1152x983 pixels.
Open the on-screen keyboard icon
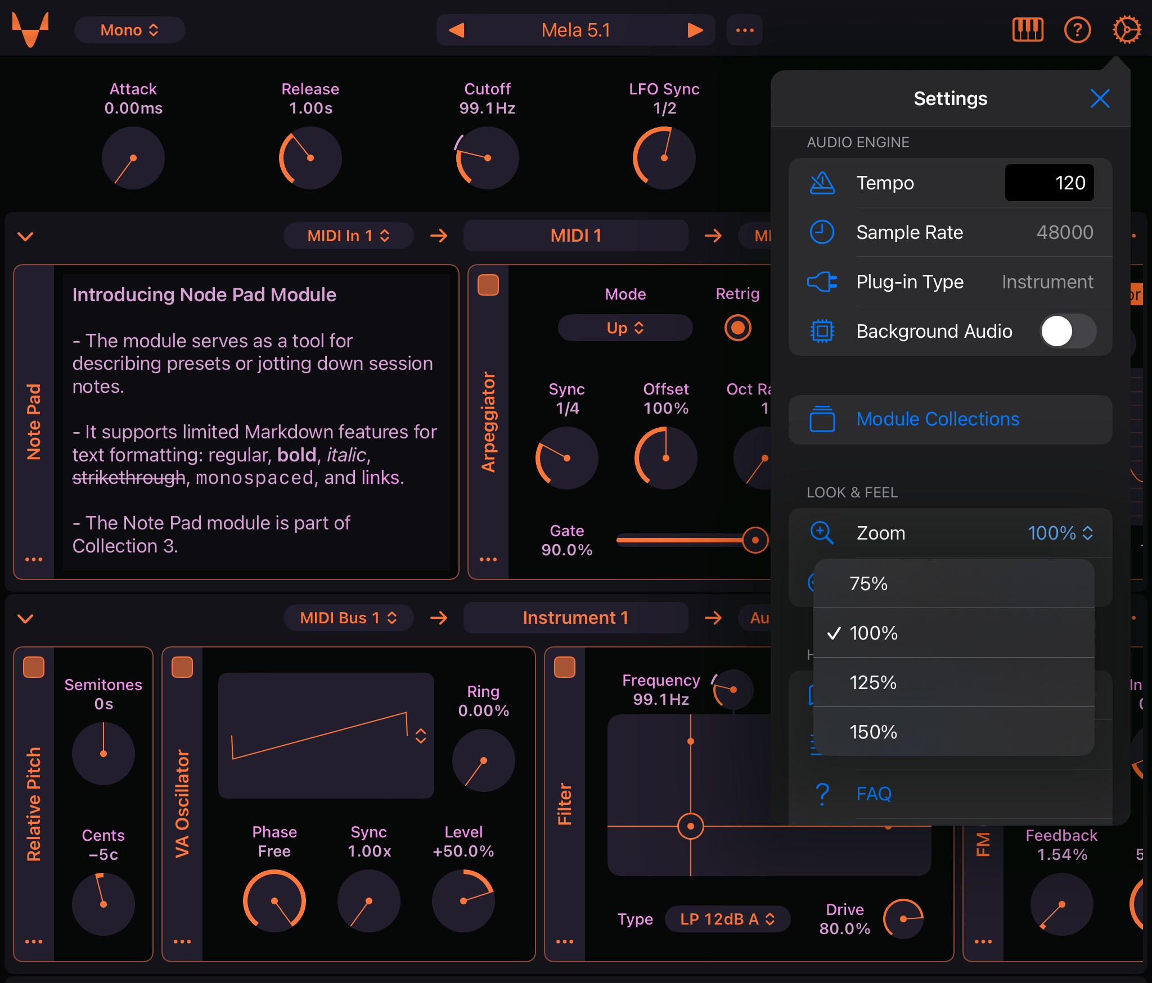click(1027, 29)
